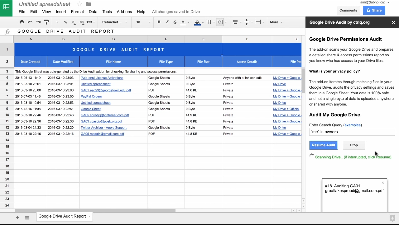The image size is (399, 225).
Task: Click the horizontal scrollbar of the sheet
Action: tap(95, 211)
